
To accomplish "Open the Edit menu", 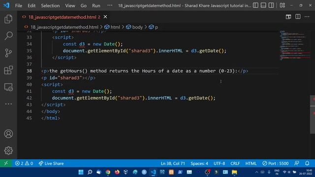I will 31,5.
